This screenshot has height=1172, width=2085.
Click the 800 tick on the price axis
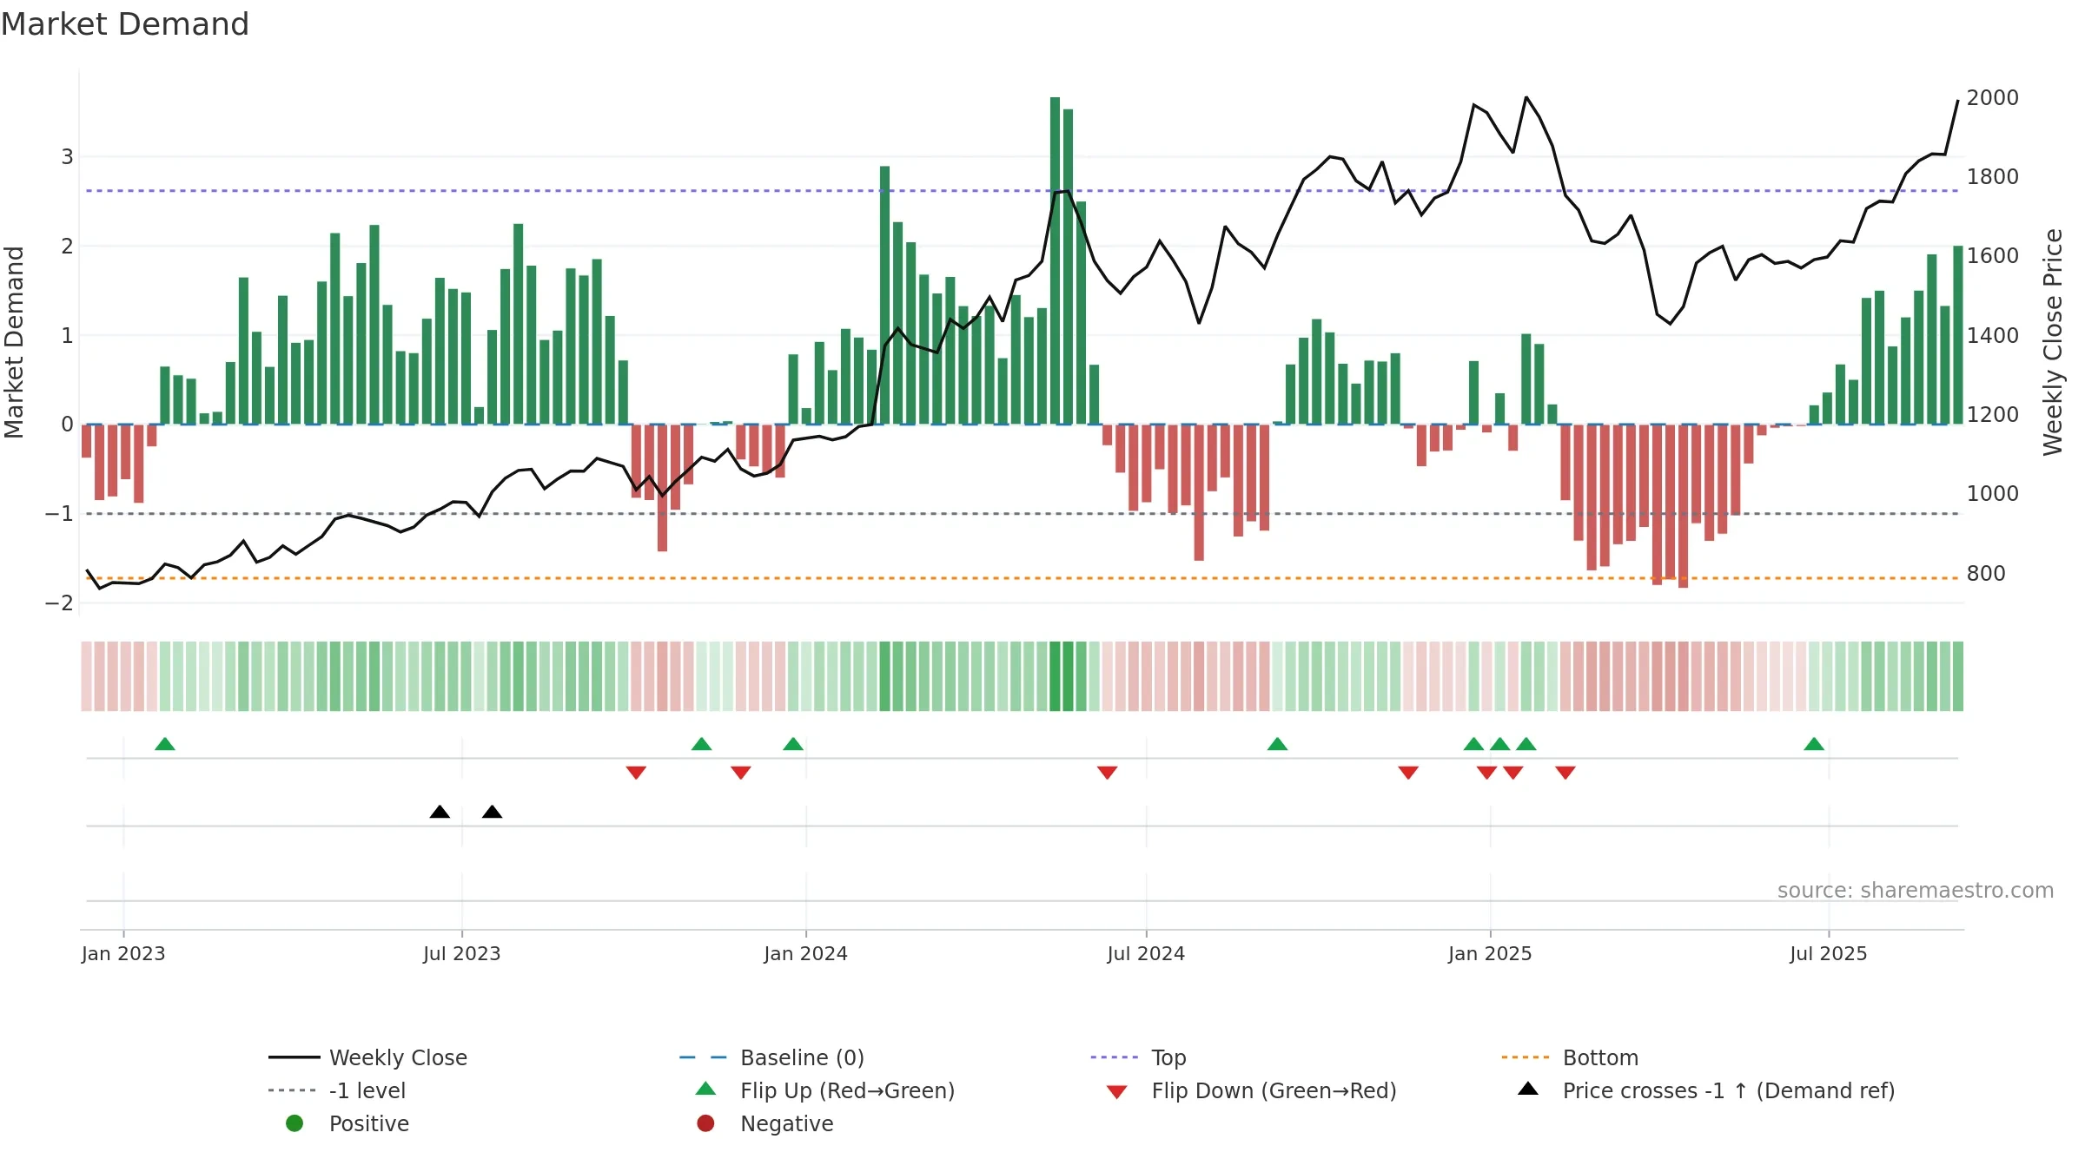(x=1986, y=573)
